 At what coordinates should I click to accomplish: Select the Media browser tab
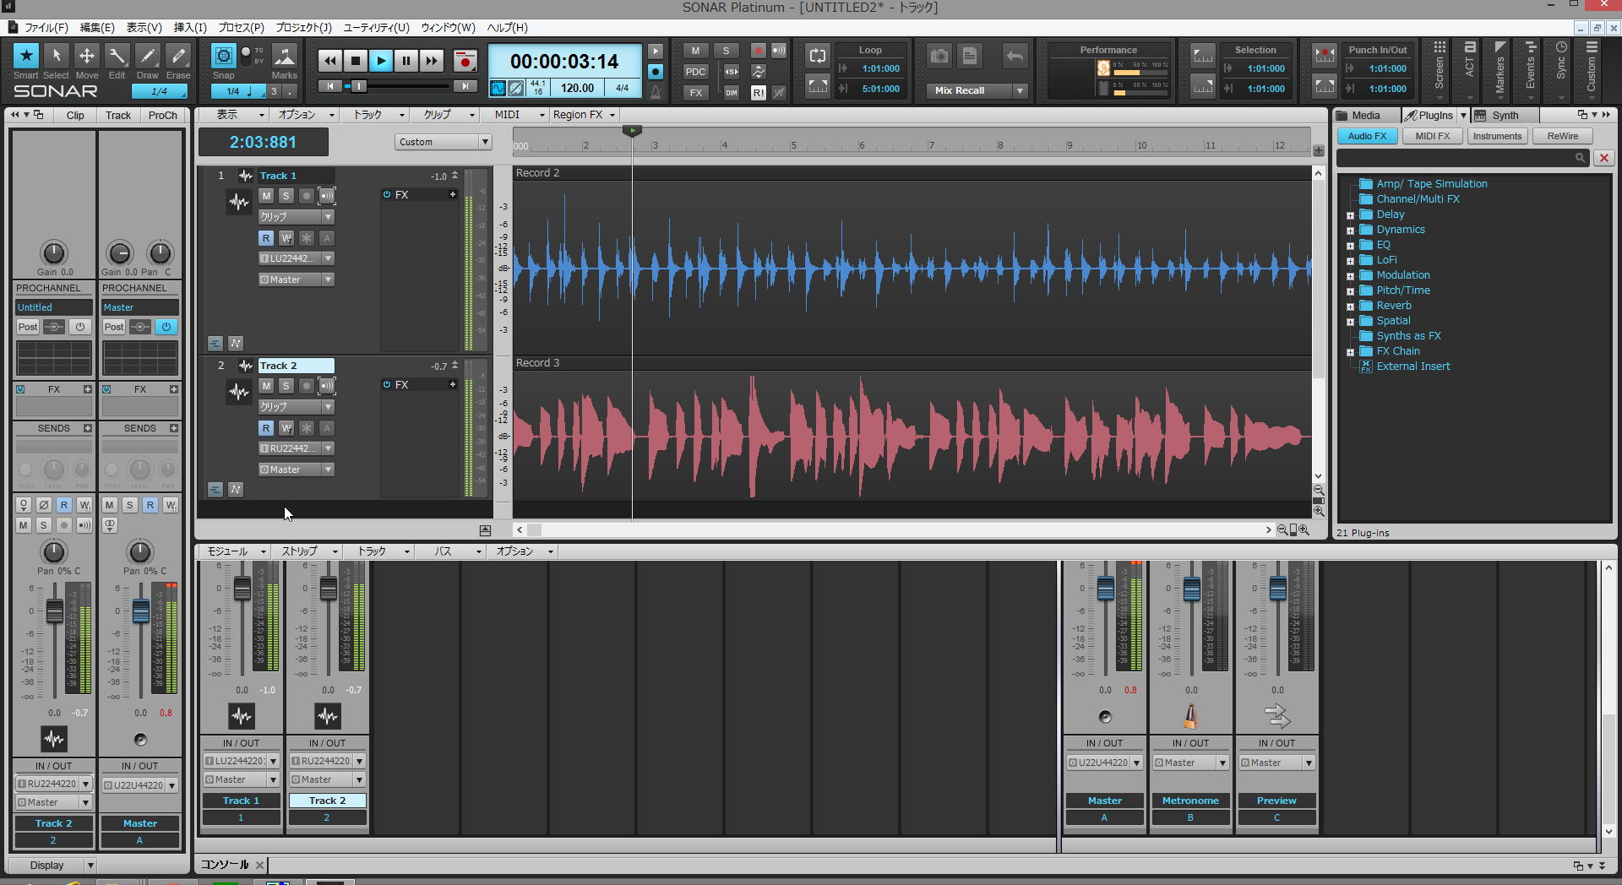tap(1366, 116)
